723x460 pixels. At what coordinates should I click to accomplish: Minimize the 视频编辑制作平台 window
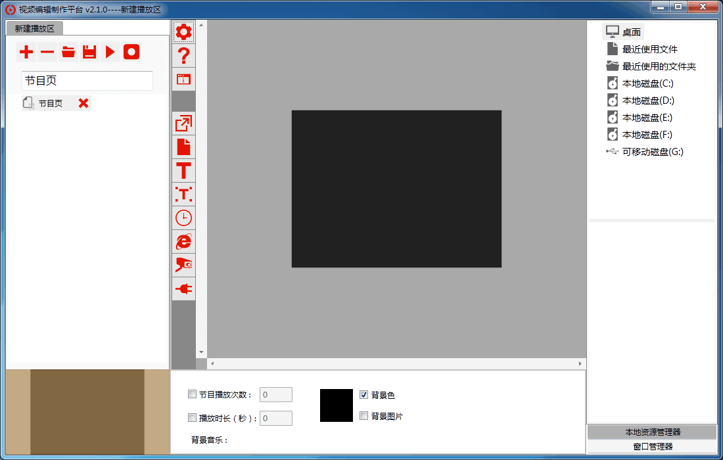click(661, 7)
